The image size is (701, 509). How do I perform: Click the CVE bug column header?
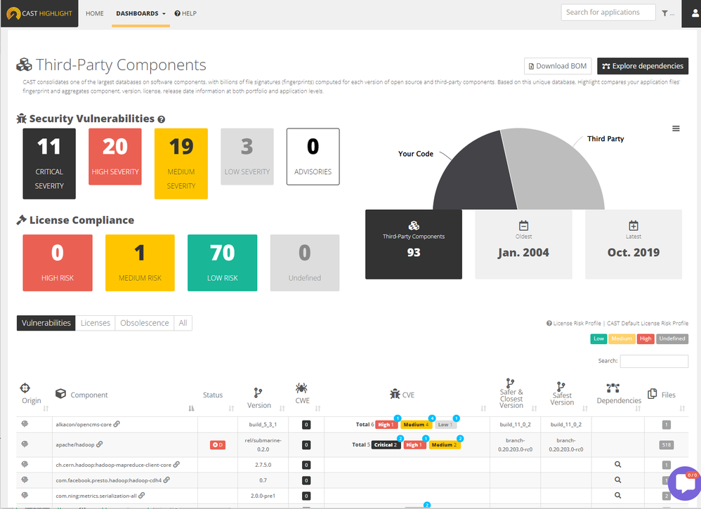point(402,395)
